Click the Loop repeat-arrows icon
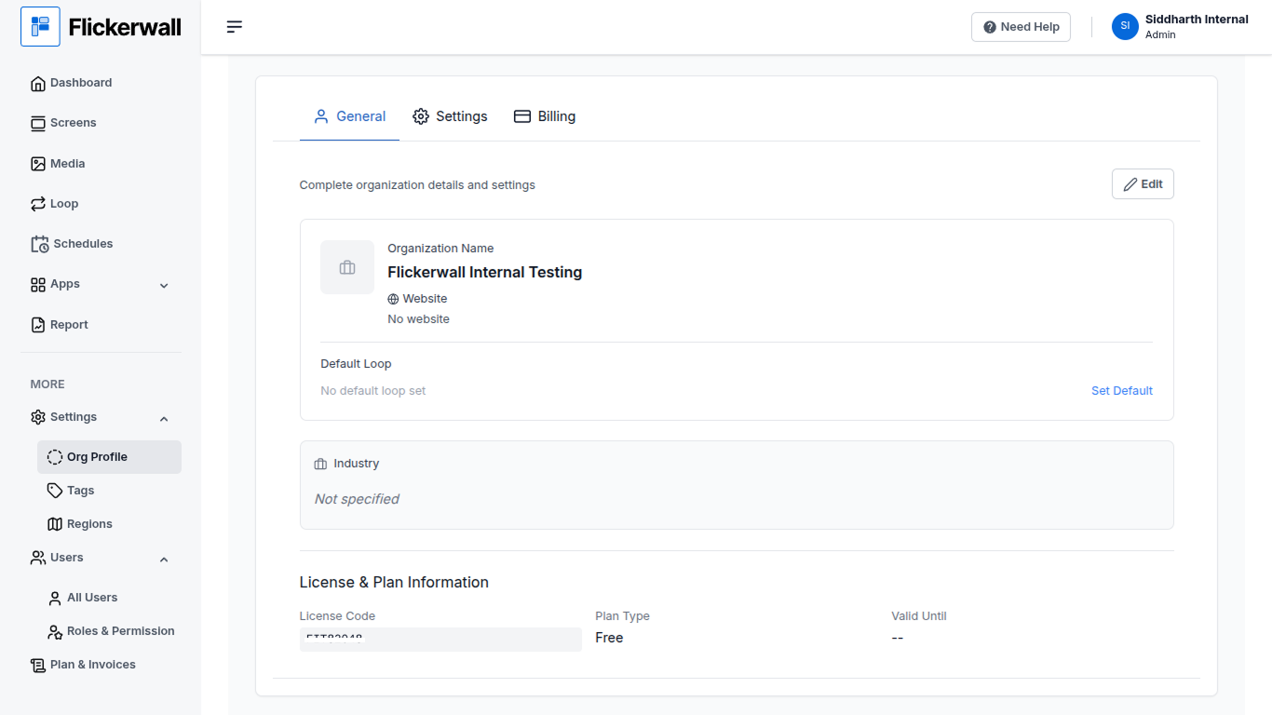The image size is (1272, 715). pyautogui.click(x=38, y=204)
